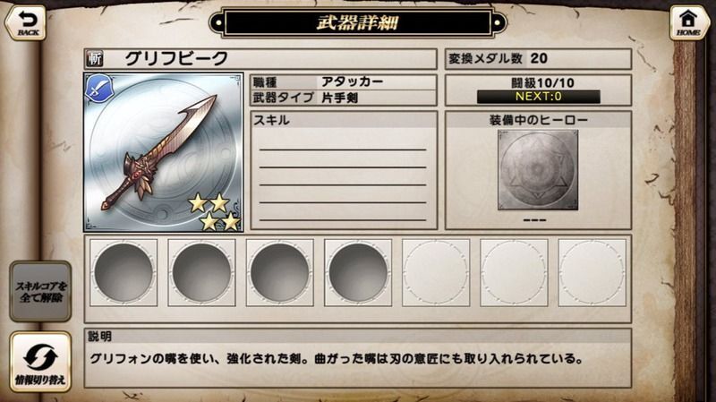Tap the 武器詳細 title banner
Image resolution: width=716 pixels, height=402 pixels.
[358, 22]
